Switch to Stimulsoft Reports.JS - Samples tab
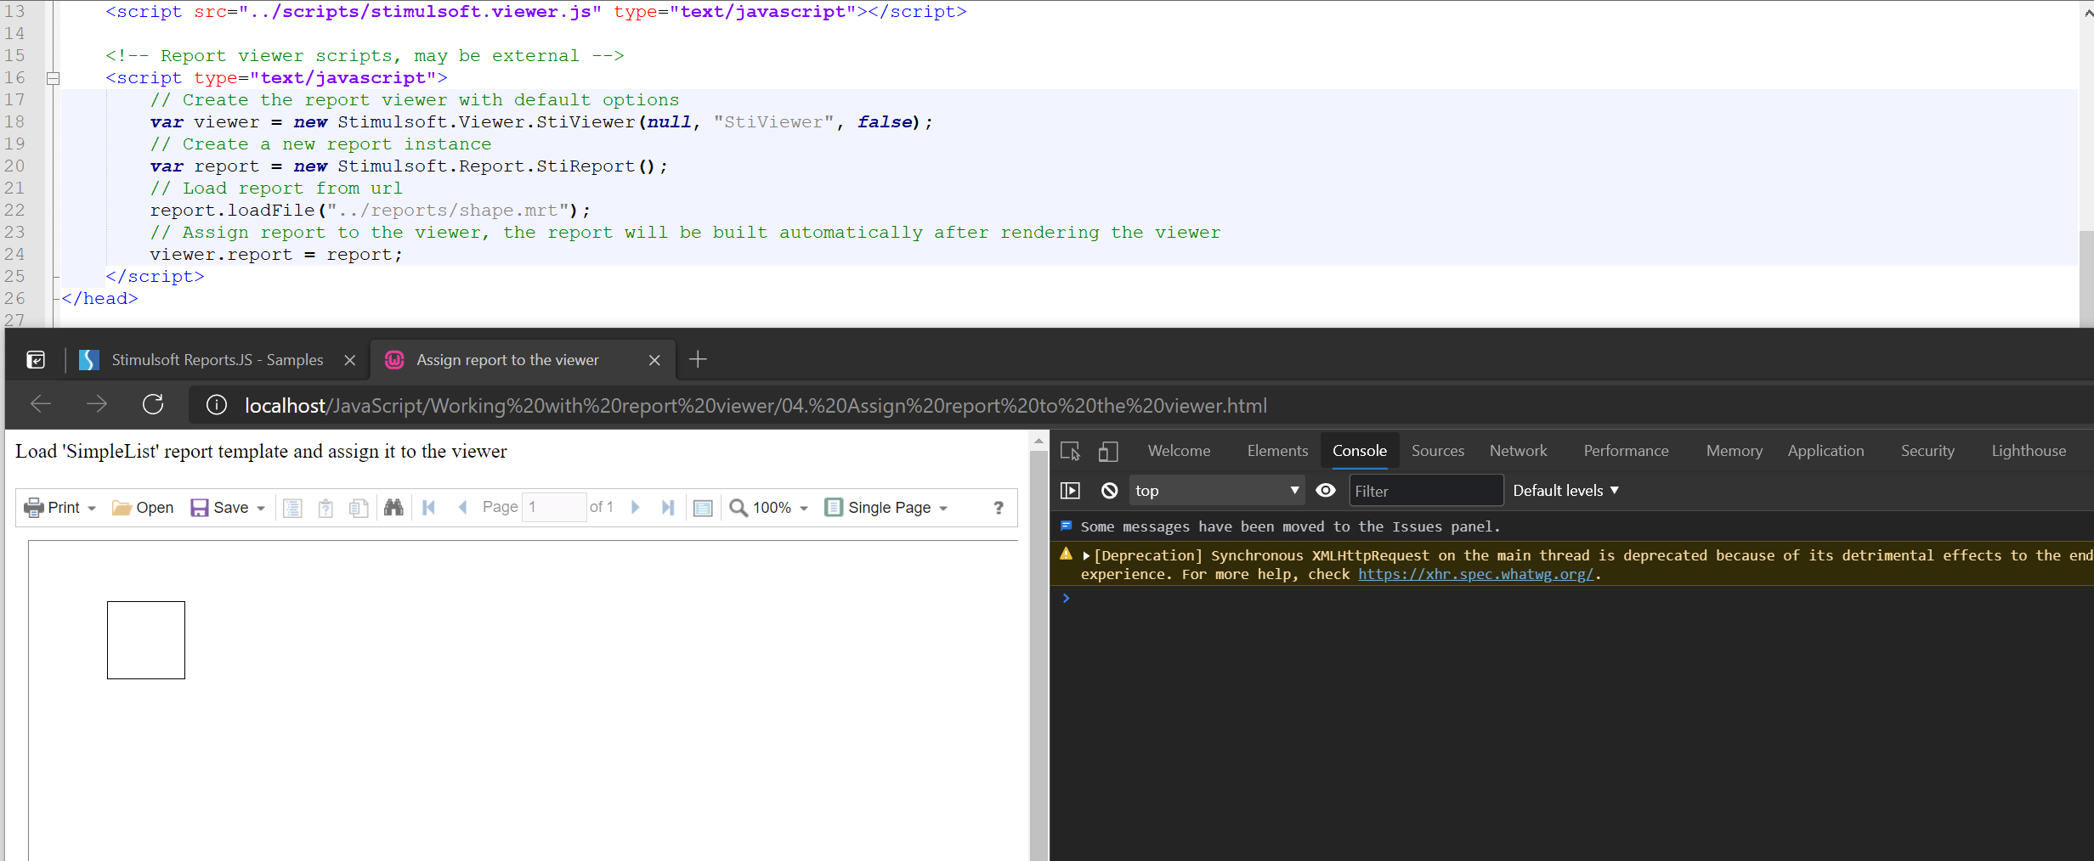The width and height of the screenshot is (2094, 861). 218,360
